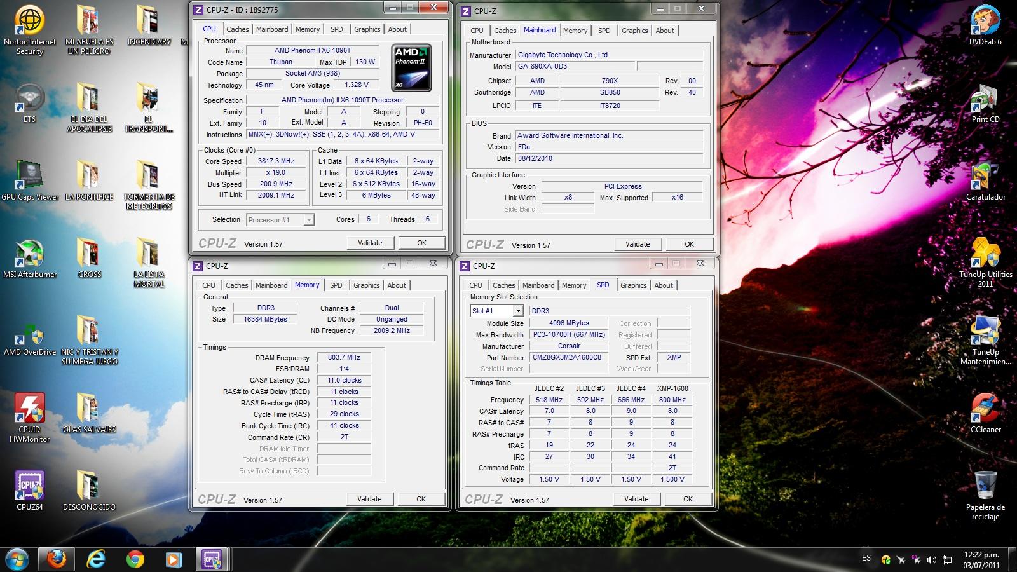Click OK in the Mainboard window

pyautogui.click(x=689, y=244)
